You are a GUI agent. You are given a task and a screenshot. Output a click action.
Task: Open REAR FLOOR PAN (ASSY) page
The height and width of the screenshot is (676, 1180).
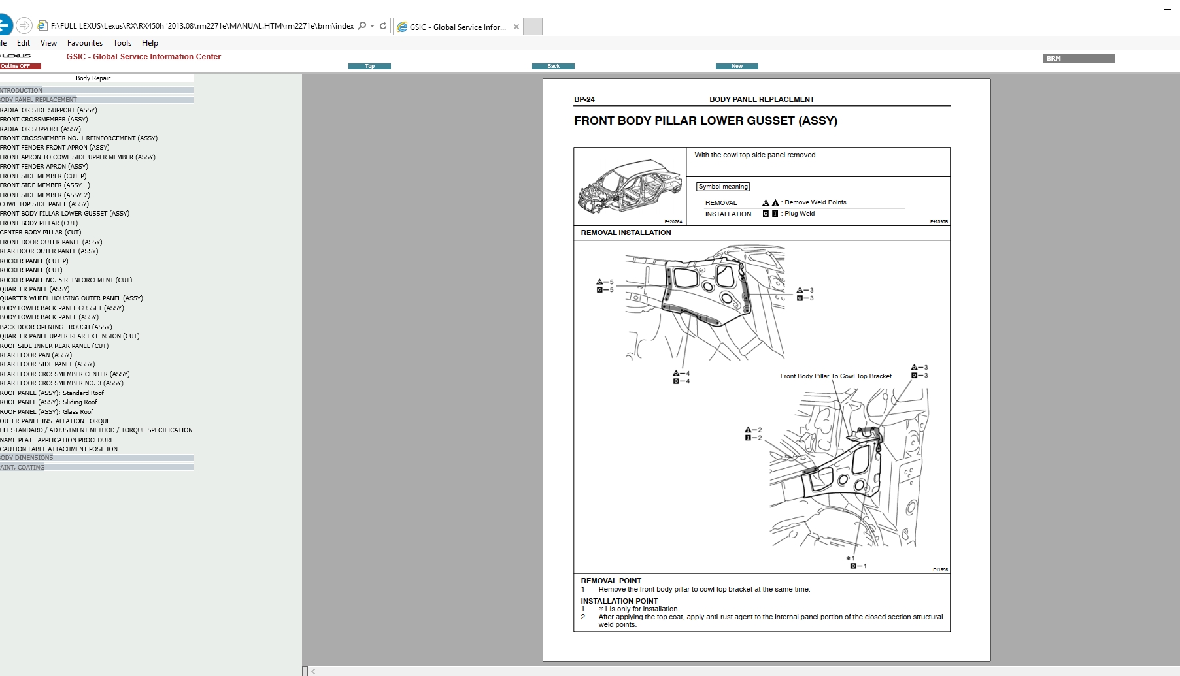[36, 355]
